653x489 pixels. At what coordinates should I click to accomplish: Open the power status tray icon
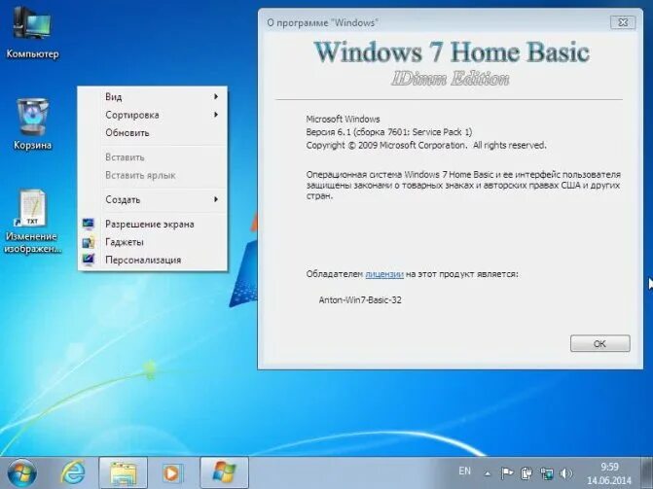point(526,473)
